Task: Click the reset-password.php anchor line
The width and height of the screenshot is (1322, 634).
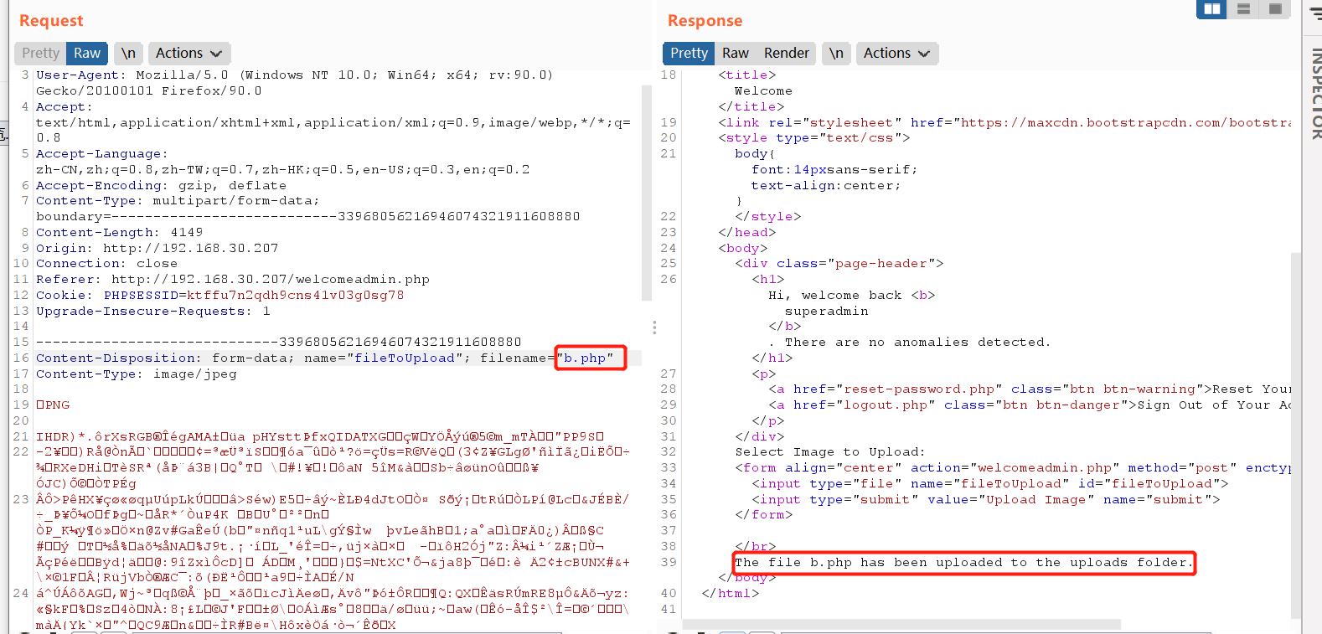Action: coord(1030,389)
